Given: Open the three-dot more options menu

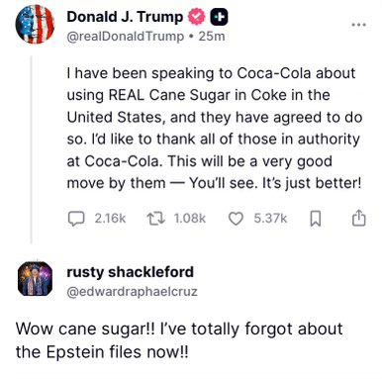Looking at the screenshot, I should pos(359,25).
